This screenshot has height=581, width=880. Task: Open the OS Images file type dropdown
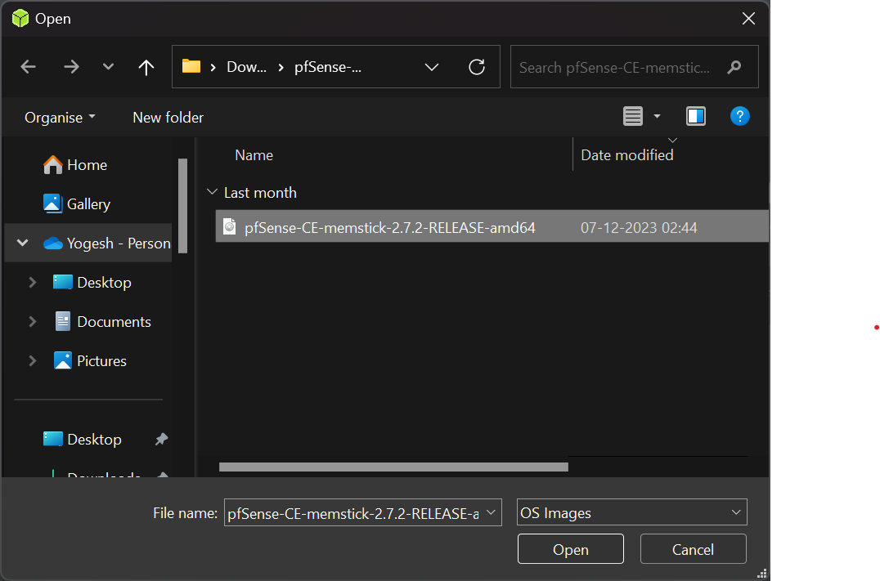(x=632, y=512)
